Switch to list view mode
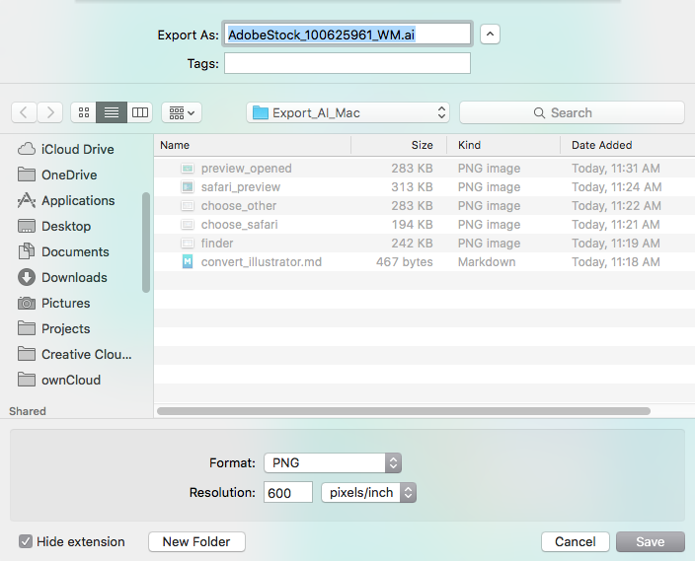This screenshot has height=561, width=695. tap(112, 112)
